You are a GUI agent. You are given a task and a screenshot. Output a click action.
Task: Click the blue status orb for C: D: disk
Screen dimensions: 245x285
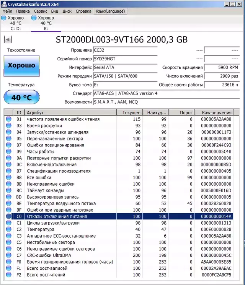click(4, 18)
